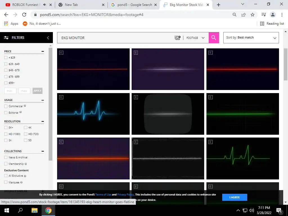This screenshot has height=216, width=288.
Task: Open the Chrome tab search chevron
Action: pos(243,4)
